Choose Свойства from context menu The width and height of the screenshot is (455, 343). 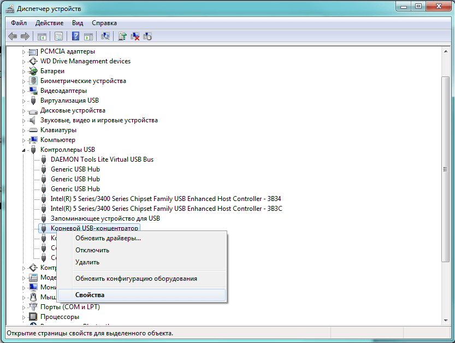click(141, 295)
